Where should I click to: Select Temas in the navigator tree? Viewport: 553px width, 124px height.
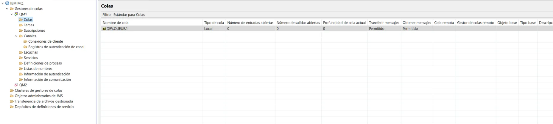pyautogui.click(x=29, y=25)
